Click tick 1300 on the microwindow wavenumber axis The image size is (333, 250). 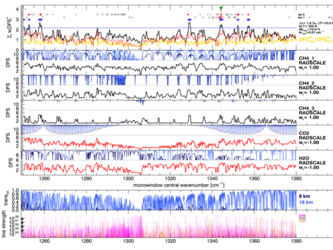[x=129, y=179]
